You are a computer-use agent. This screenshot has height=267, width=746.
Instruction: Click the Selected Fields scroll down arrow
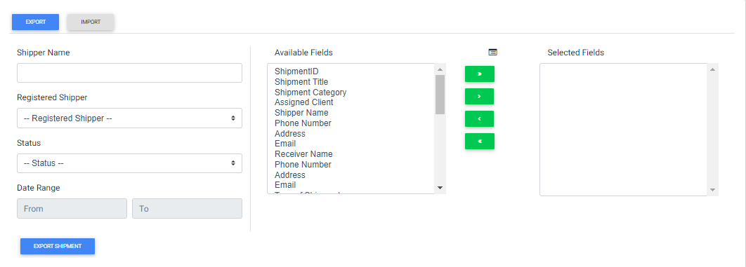(713, 190)
